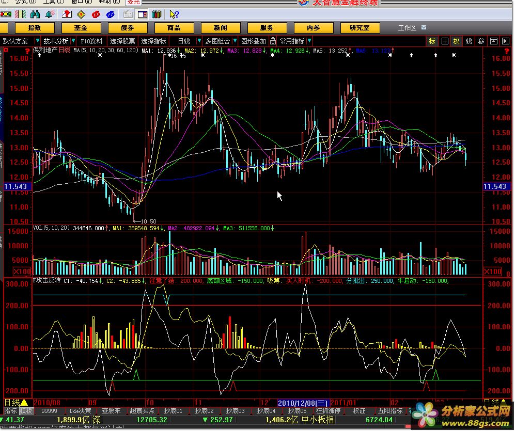Click the blue circular toolbar icon
The width and height of the screenshot is (515, 431).
(x=111, y=14)
